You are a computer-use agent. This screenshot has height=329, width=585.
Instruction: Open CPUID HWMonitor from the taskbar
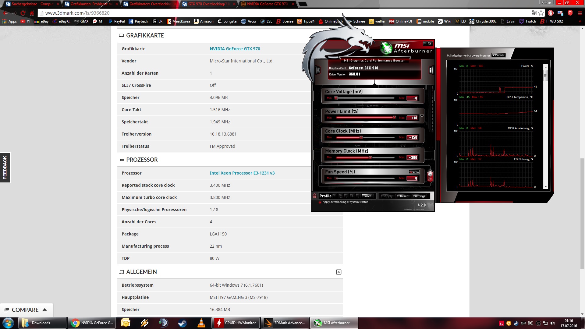click(x=236, y=323)
